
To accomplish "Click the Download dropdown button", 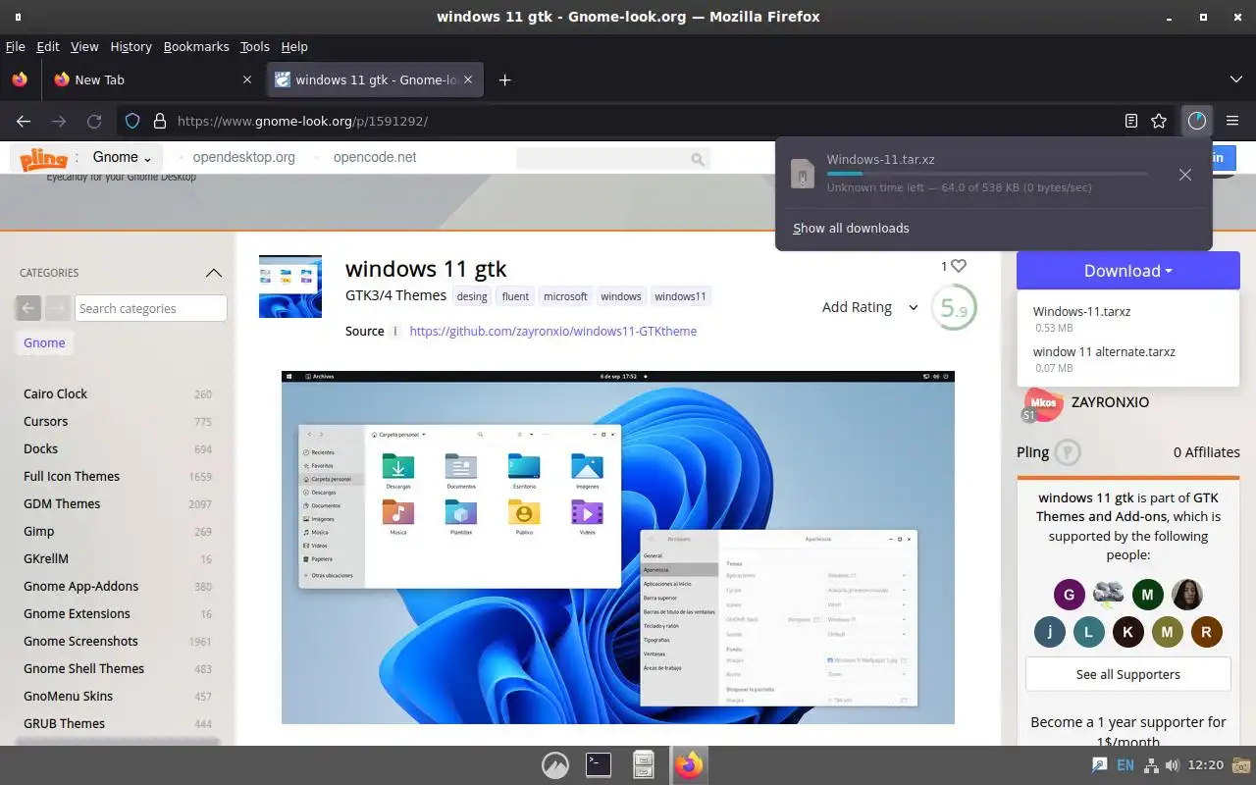I will (1128, 271).
